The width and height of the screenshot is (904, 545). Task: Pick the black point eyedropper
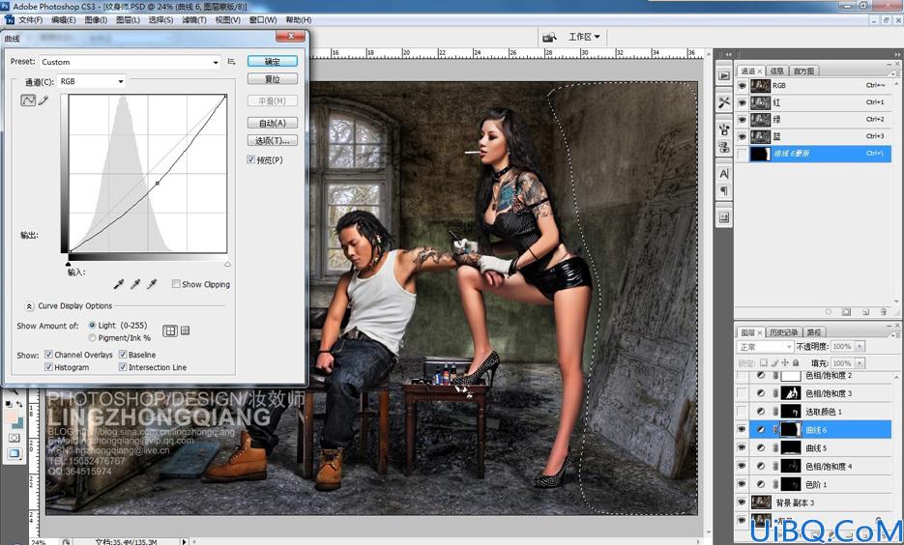point(119,284)
